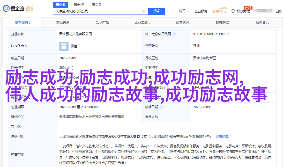
Task: Click the help icon beside 统一社会信用代码
Action: [x=174, y=34]
